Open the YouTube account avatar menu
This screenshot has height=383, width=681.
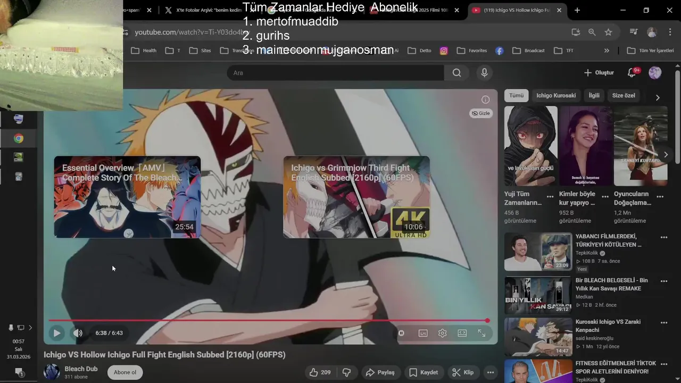655,73
